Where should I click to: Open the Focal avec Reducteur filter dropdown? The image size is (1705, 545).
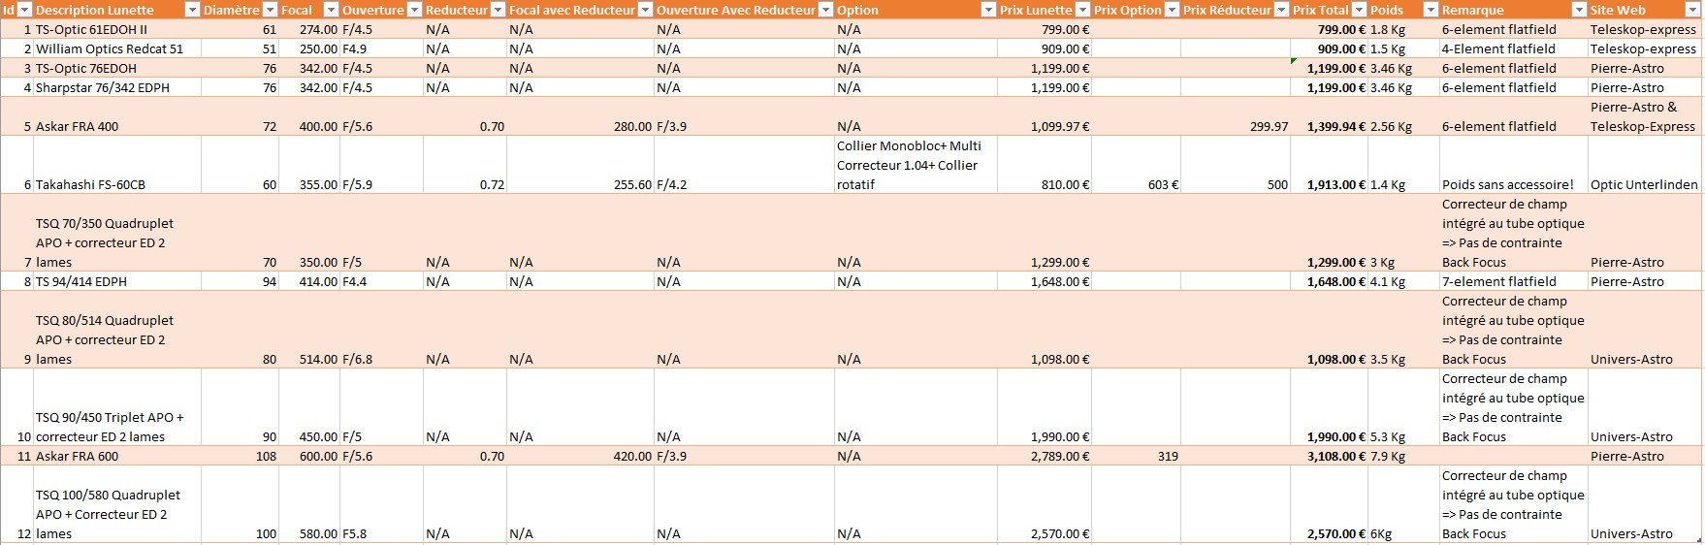645,10
